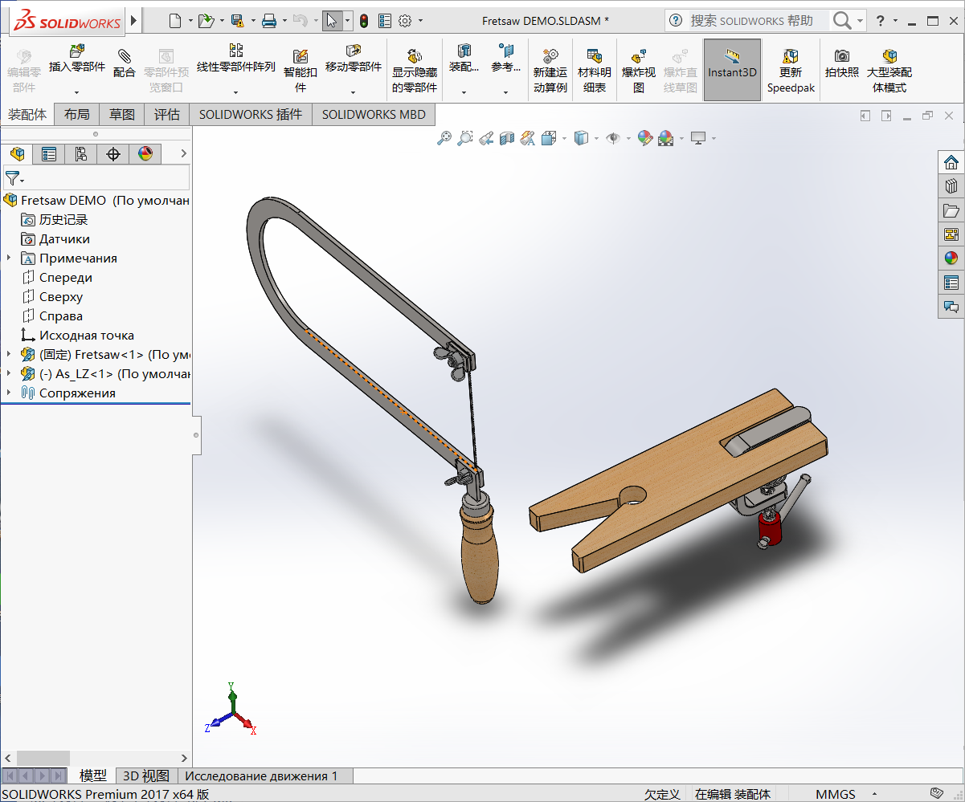Select the Спереди plane in tree

pyautogui.click(x=66, y=277)
